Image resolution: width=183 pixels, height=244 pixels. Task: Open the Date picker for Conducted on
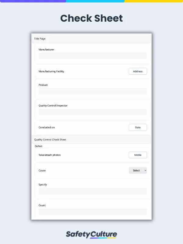138,127
